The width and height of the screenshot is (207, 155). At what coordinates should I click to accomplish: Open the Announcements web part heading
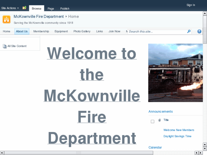click(161, 111)
